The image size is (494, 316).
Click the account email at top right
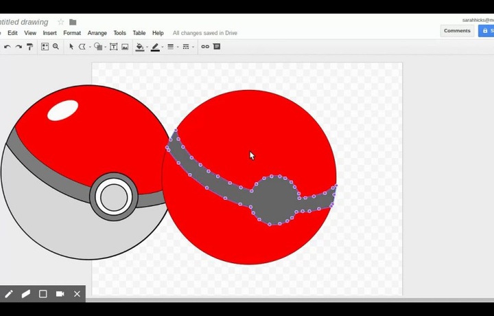(478, 20)
